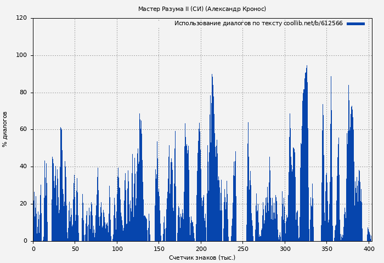Click the blue legend color swatch

click(x=355, y=24)
